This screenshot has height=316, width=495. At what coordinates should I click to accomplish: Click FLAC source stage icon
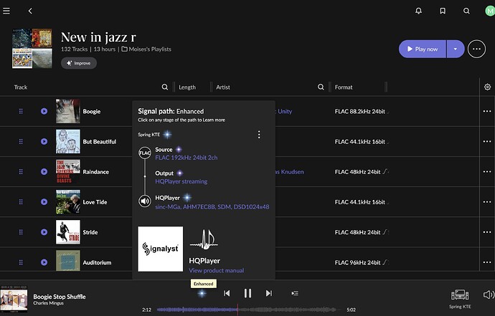[x=145, y=153]
